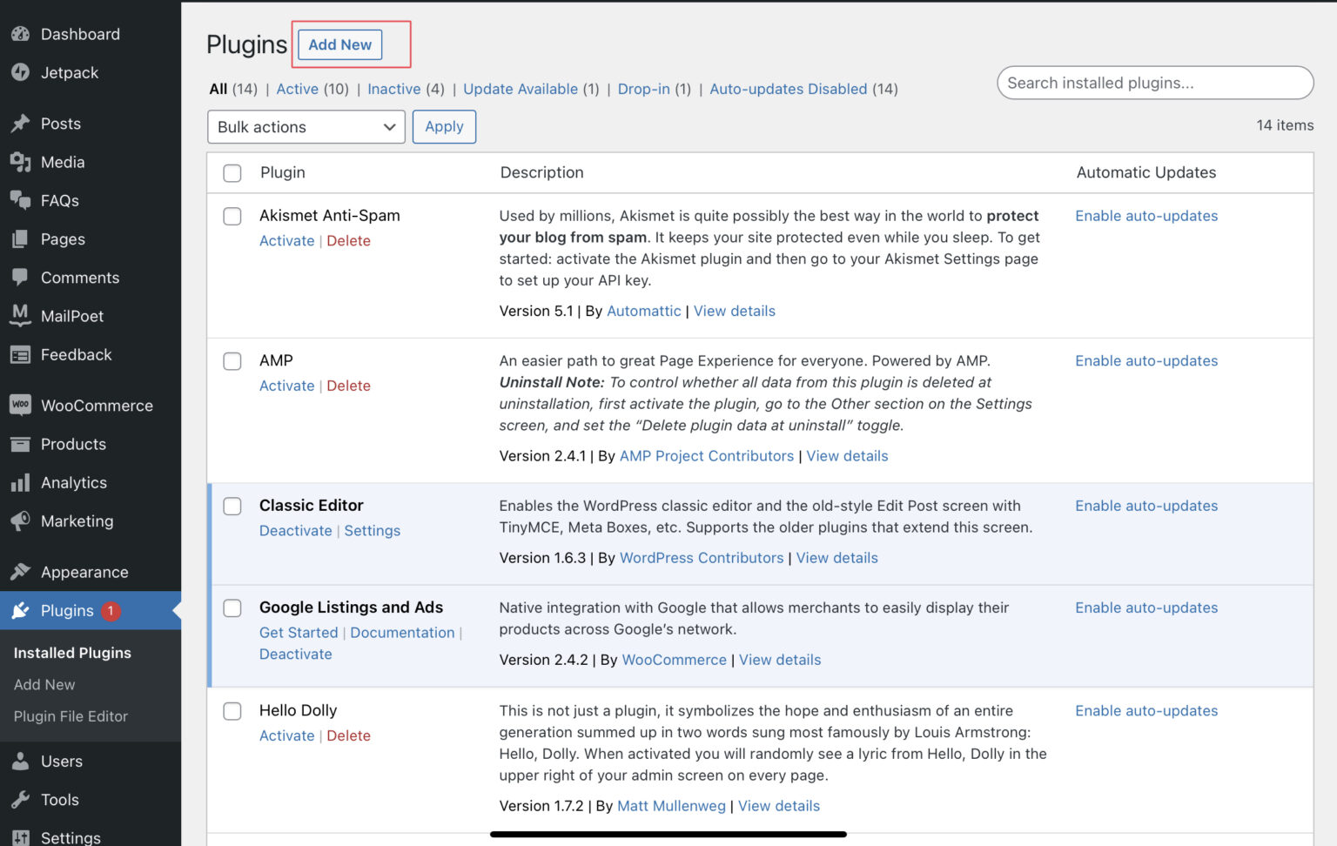Click the Comments bubble icon
1337x846 pixels.
20,277
